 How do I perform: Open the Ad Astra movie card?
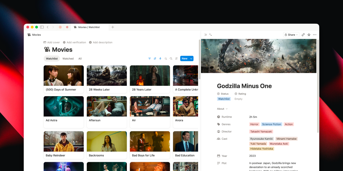point(64,112)
